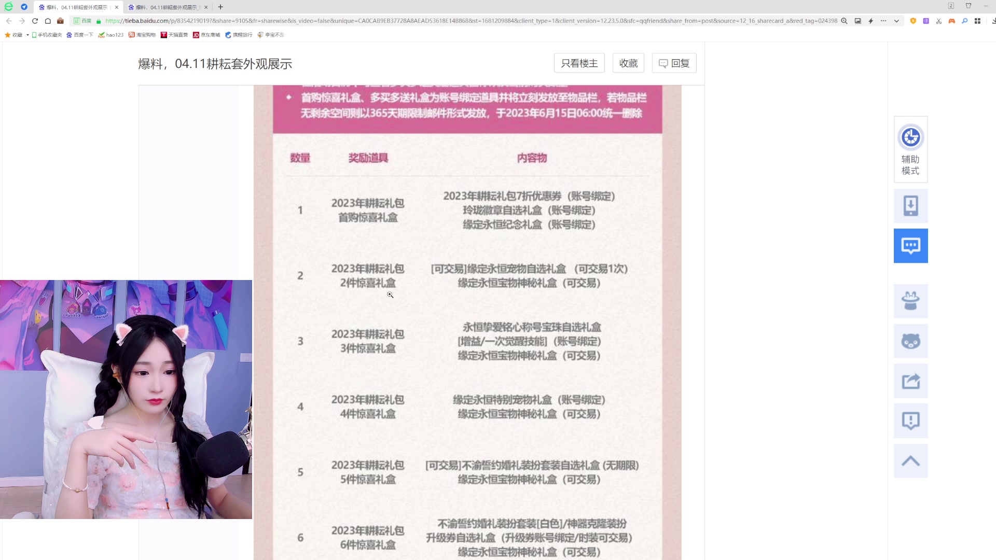Open the browser extensions grid menu
Screen dimensions: 996x560
pyautogui.click(x=977, y=21)
